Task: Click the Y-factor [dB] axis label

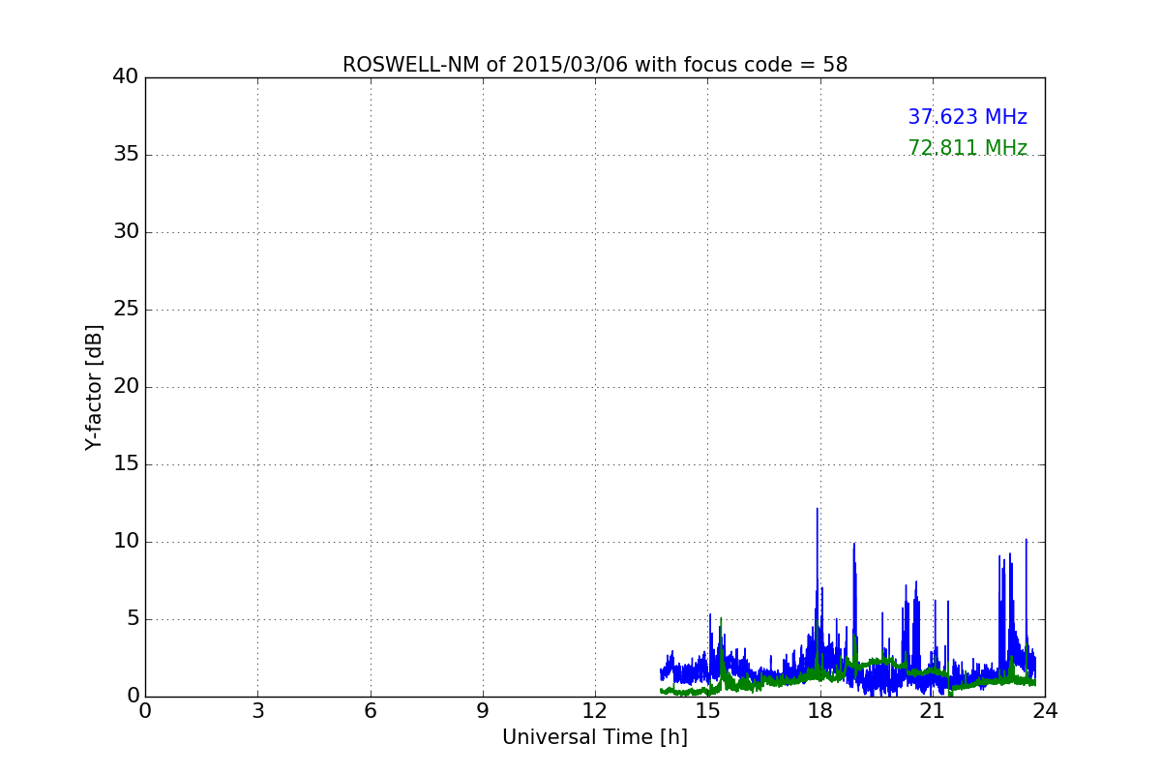Action: click(94, 387)
